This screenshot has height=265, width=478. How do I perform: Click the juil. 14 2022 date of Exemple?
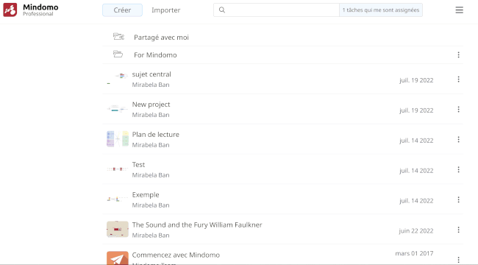tap(416, 200)
